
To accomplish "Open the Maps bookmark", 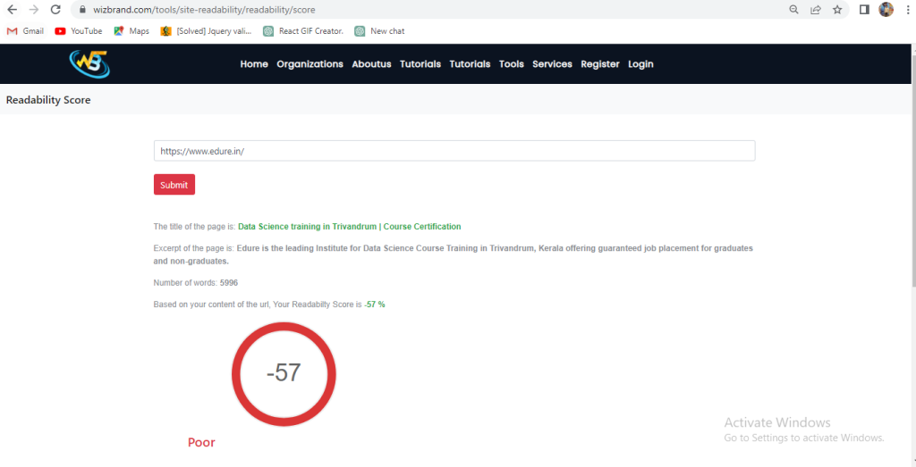I will coord(131,31).
